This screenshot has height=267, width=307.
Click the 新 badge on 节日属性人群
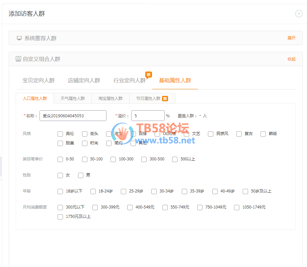[165, 99]
